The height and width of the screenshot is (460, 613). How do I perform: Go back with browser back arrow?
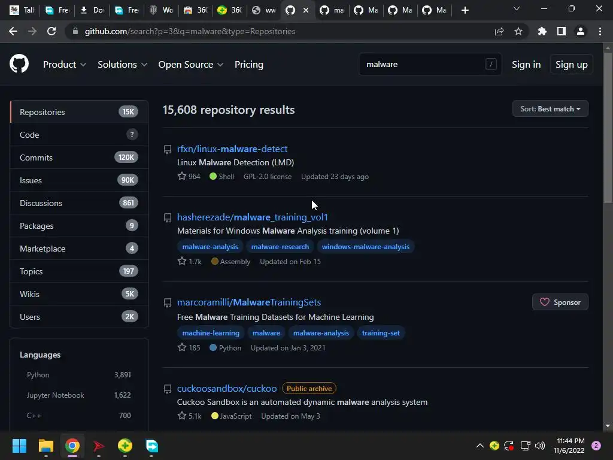coord(13,31)
